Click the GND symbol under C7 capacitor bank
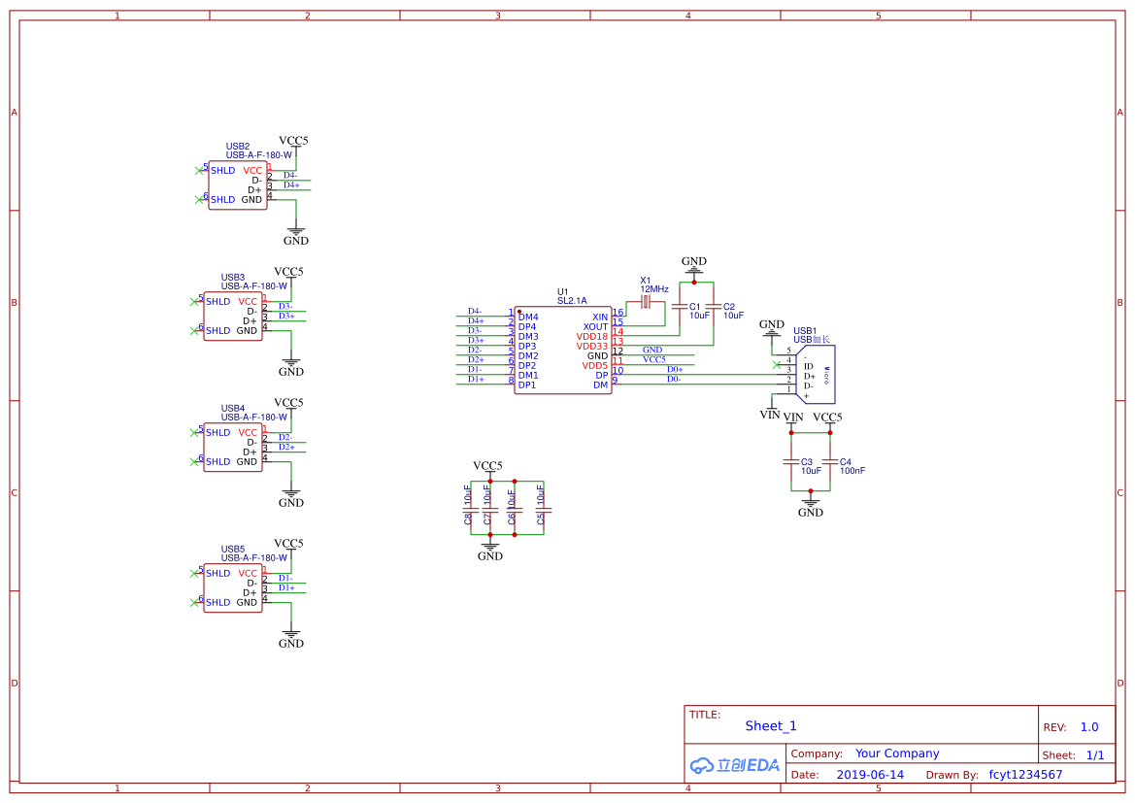 tap(490, 551)
